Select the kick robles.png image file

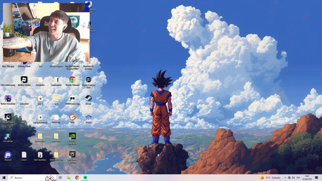pos(8,81)
